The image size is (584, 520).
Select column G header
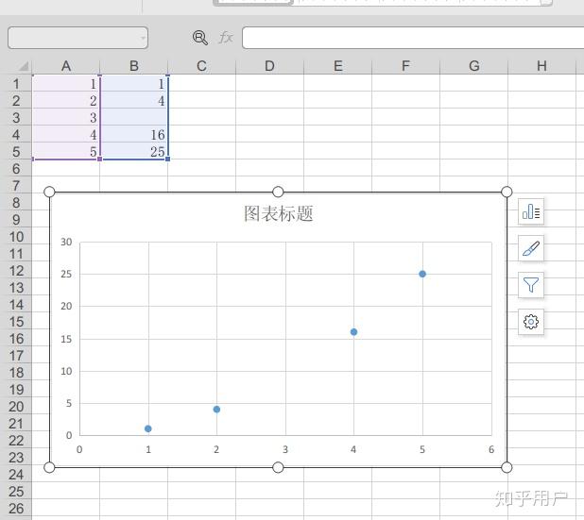[x=473, y=66]
